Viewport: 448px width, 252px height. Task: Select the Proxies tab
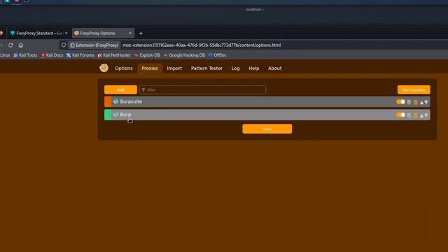point(150,69)
